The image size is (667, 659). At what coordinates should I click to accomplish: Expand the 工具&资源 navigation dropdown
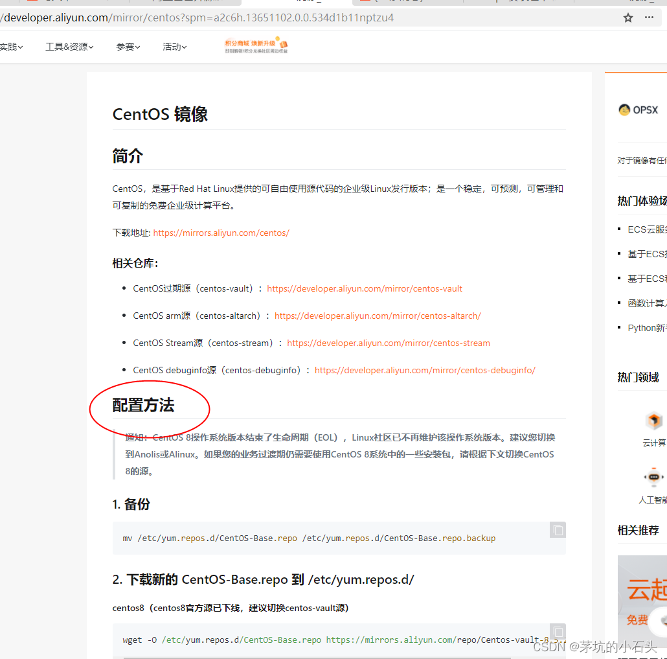pos(69,47)
